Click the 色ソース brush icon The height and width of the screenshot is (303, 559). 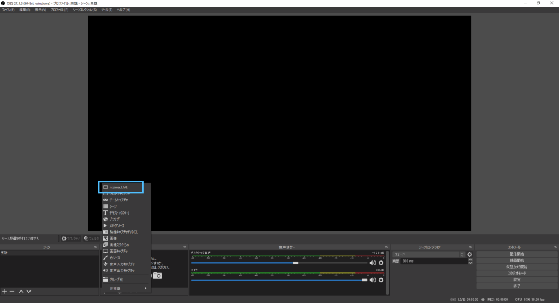[105, 258]
